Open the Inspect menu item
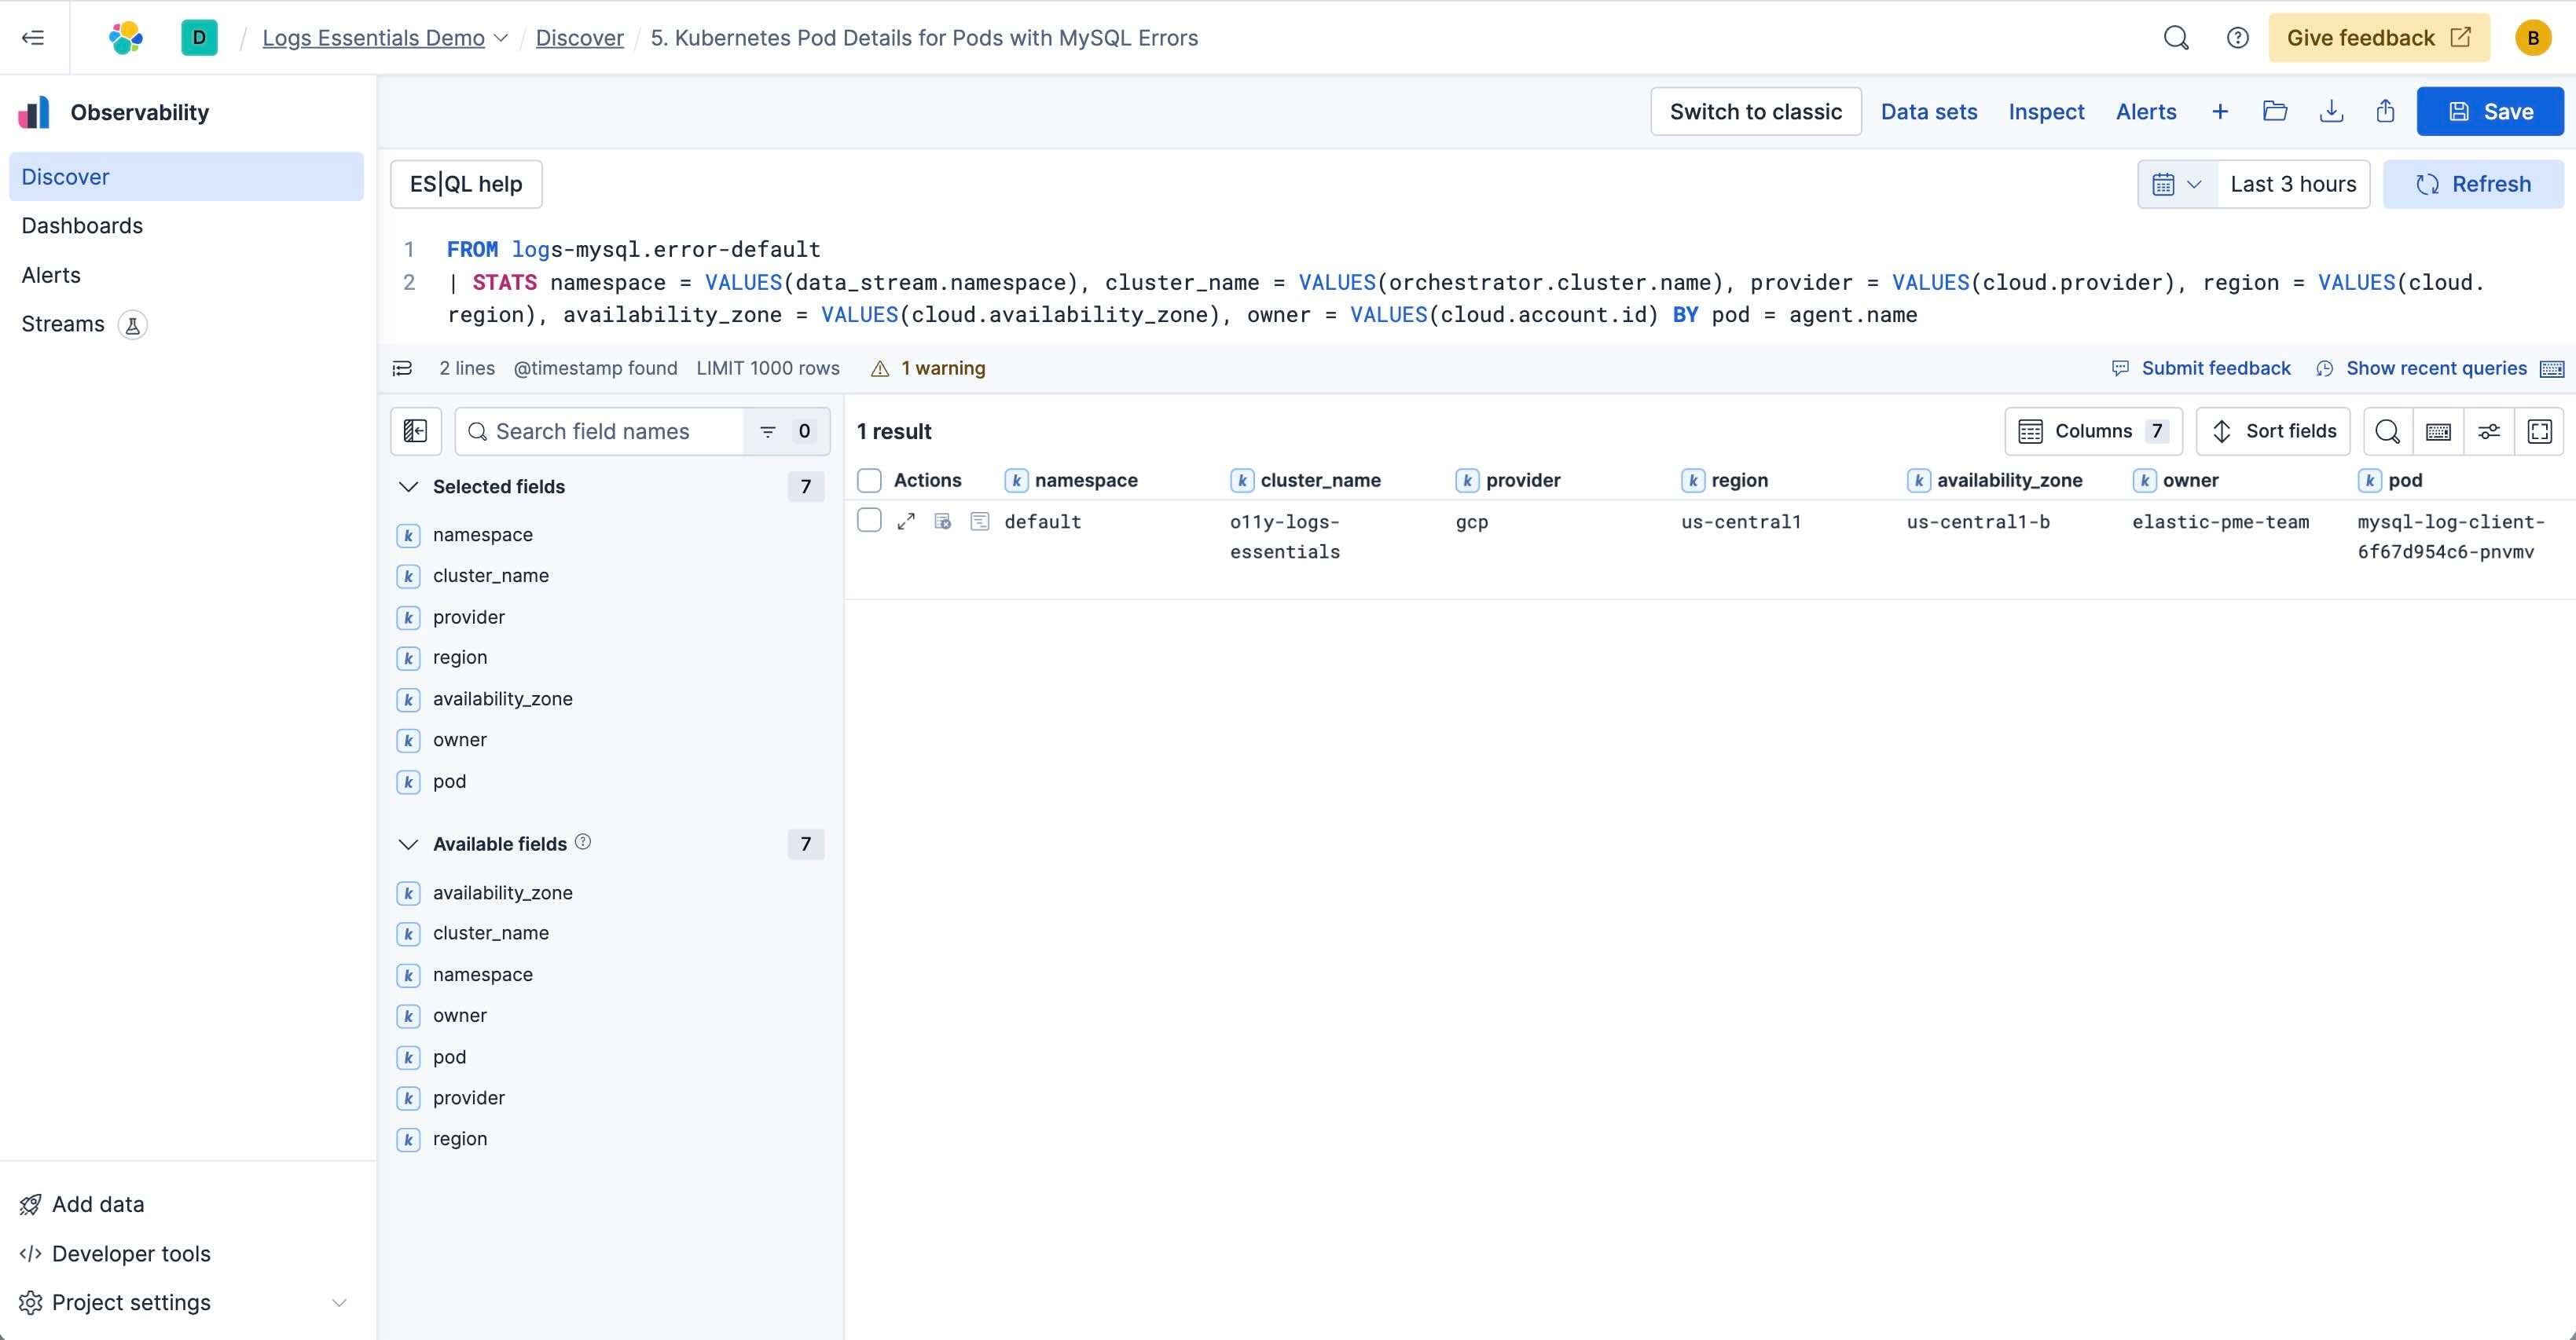This screenshot has width=2576, height=1340. coord(2046,111)
